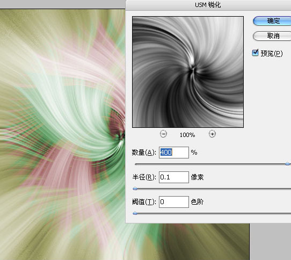Toggle the 预览(P) preview checkbox

pos(256,53)
